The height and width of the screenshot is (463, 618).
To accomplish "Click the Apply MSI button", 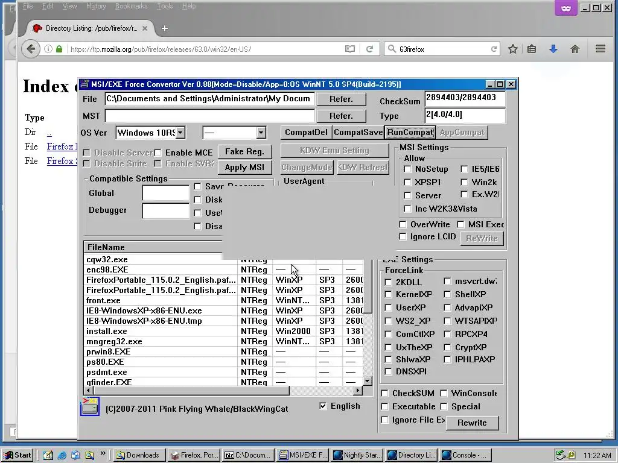I will click(x=244, y=168).
